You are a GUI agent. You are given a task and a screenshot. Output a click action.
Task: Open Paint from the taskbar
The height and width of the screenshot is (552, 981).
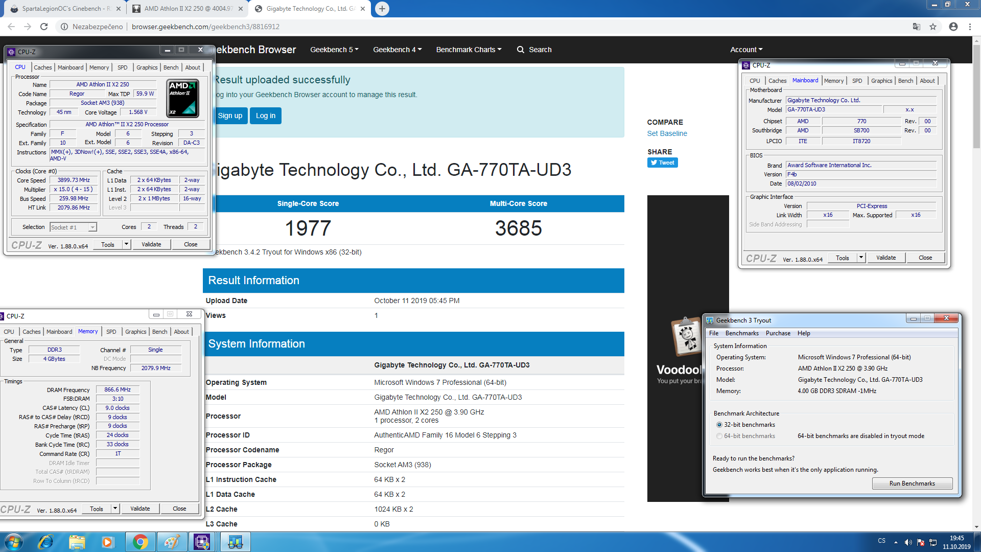[x=172, y=542]
